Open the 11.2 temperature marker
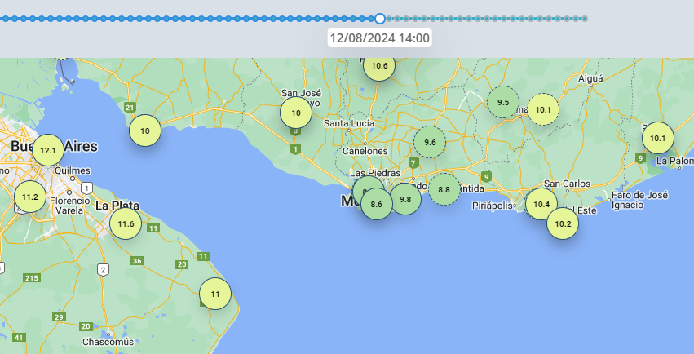This screenshot has height=354, width=694. pyautogui.click(x=30, y=197)
